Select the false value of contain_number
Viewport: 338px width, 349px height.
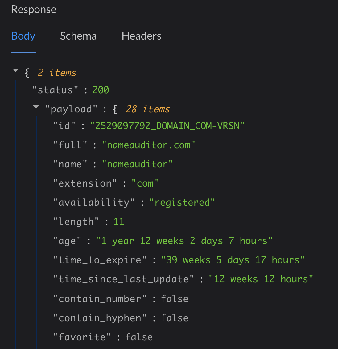point(175,299)
